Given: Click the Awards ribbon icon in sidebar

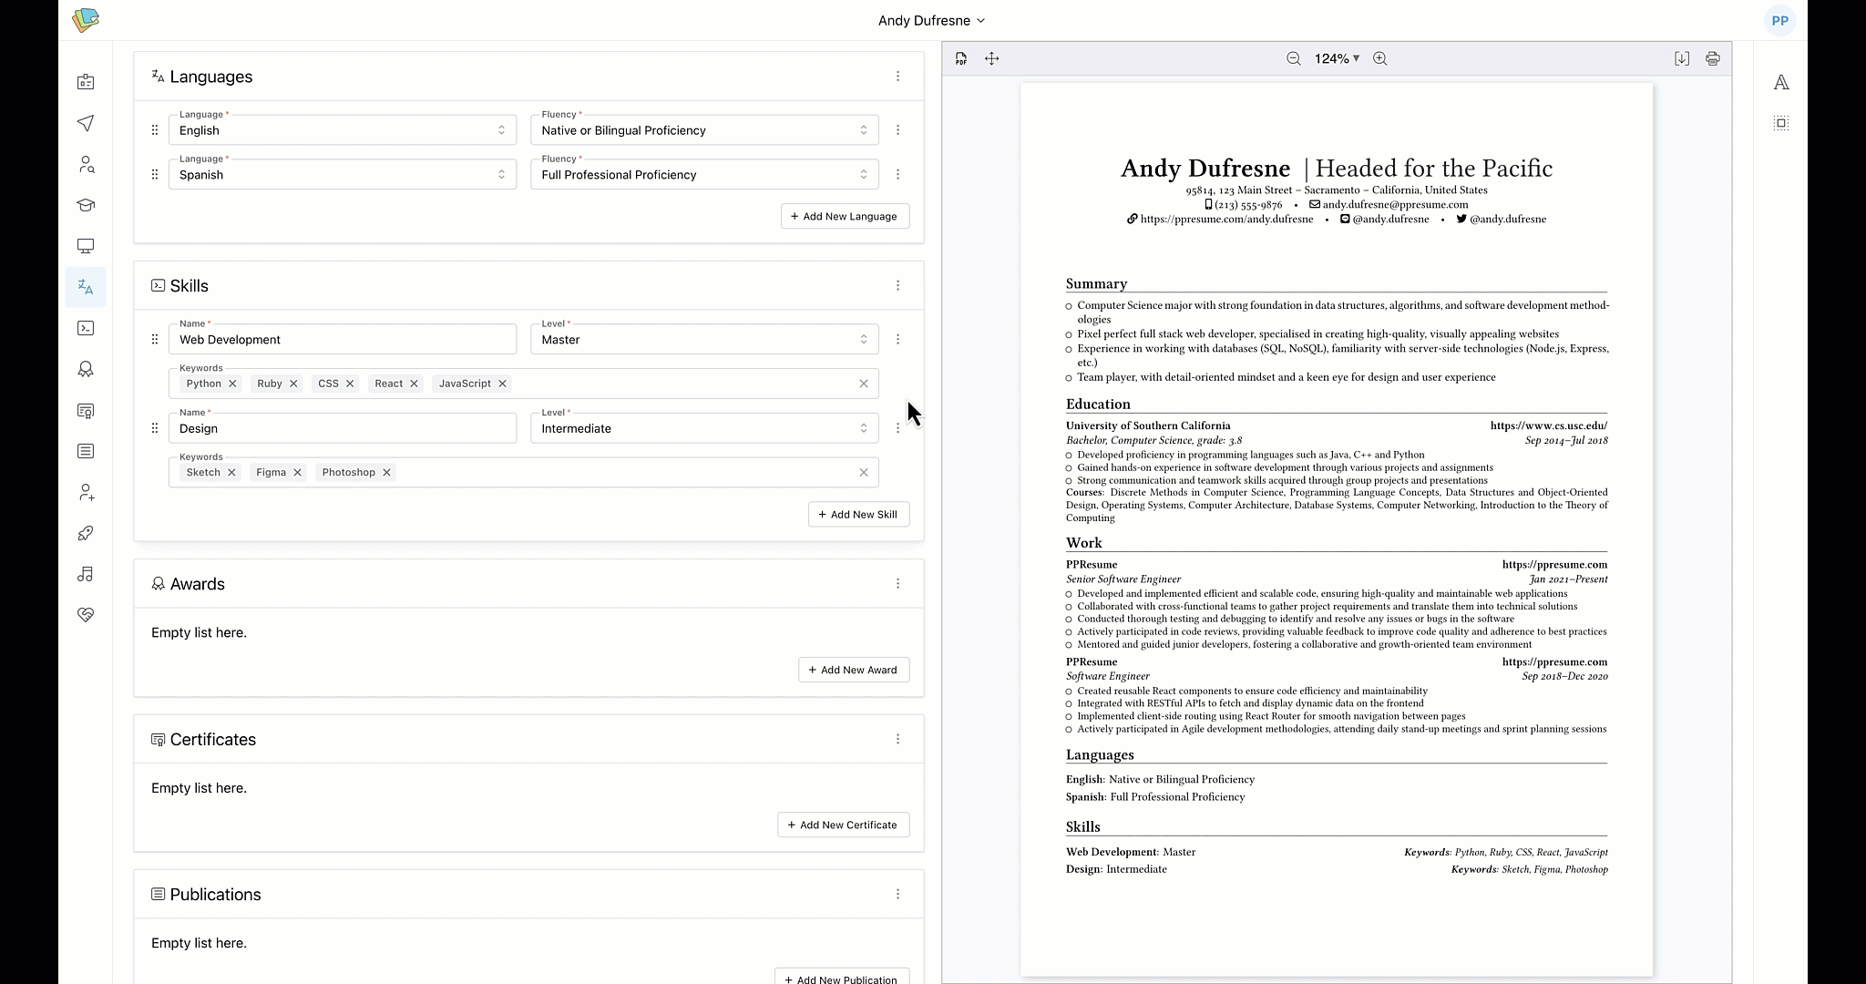Looking at the screenshot, I should pyautogui.click(x=86, y=369).
